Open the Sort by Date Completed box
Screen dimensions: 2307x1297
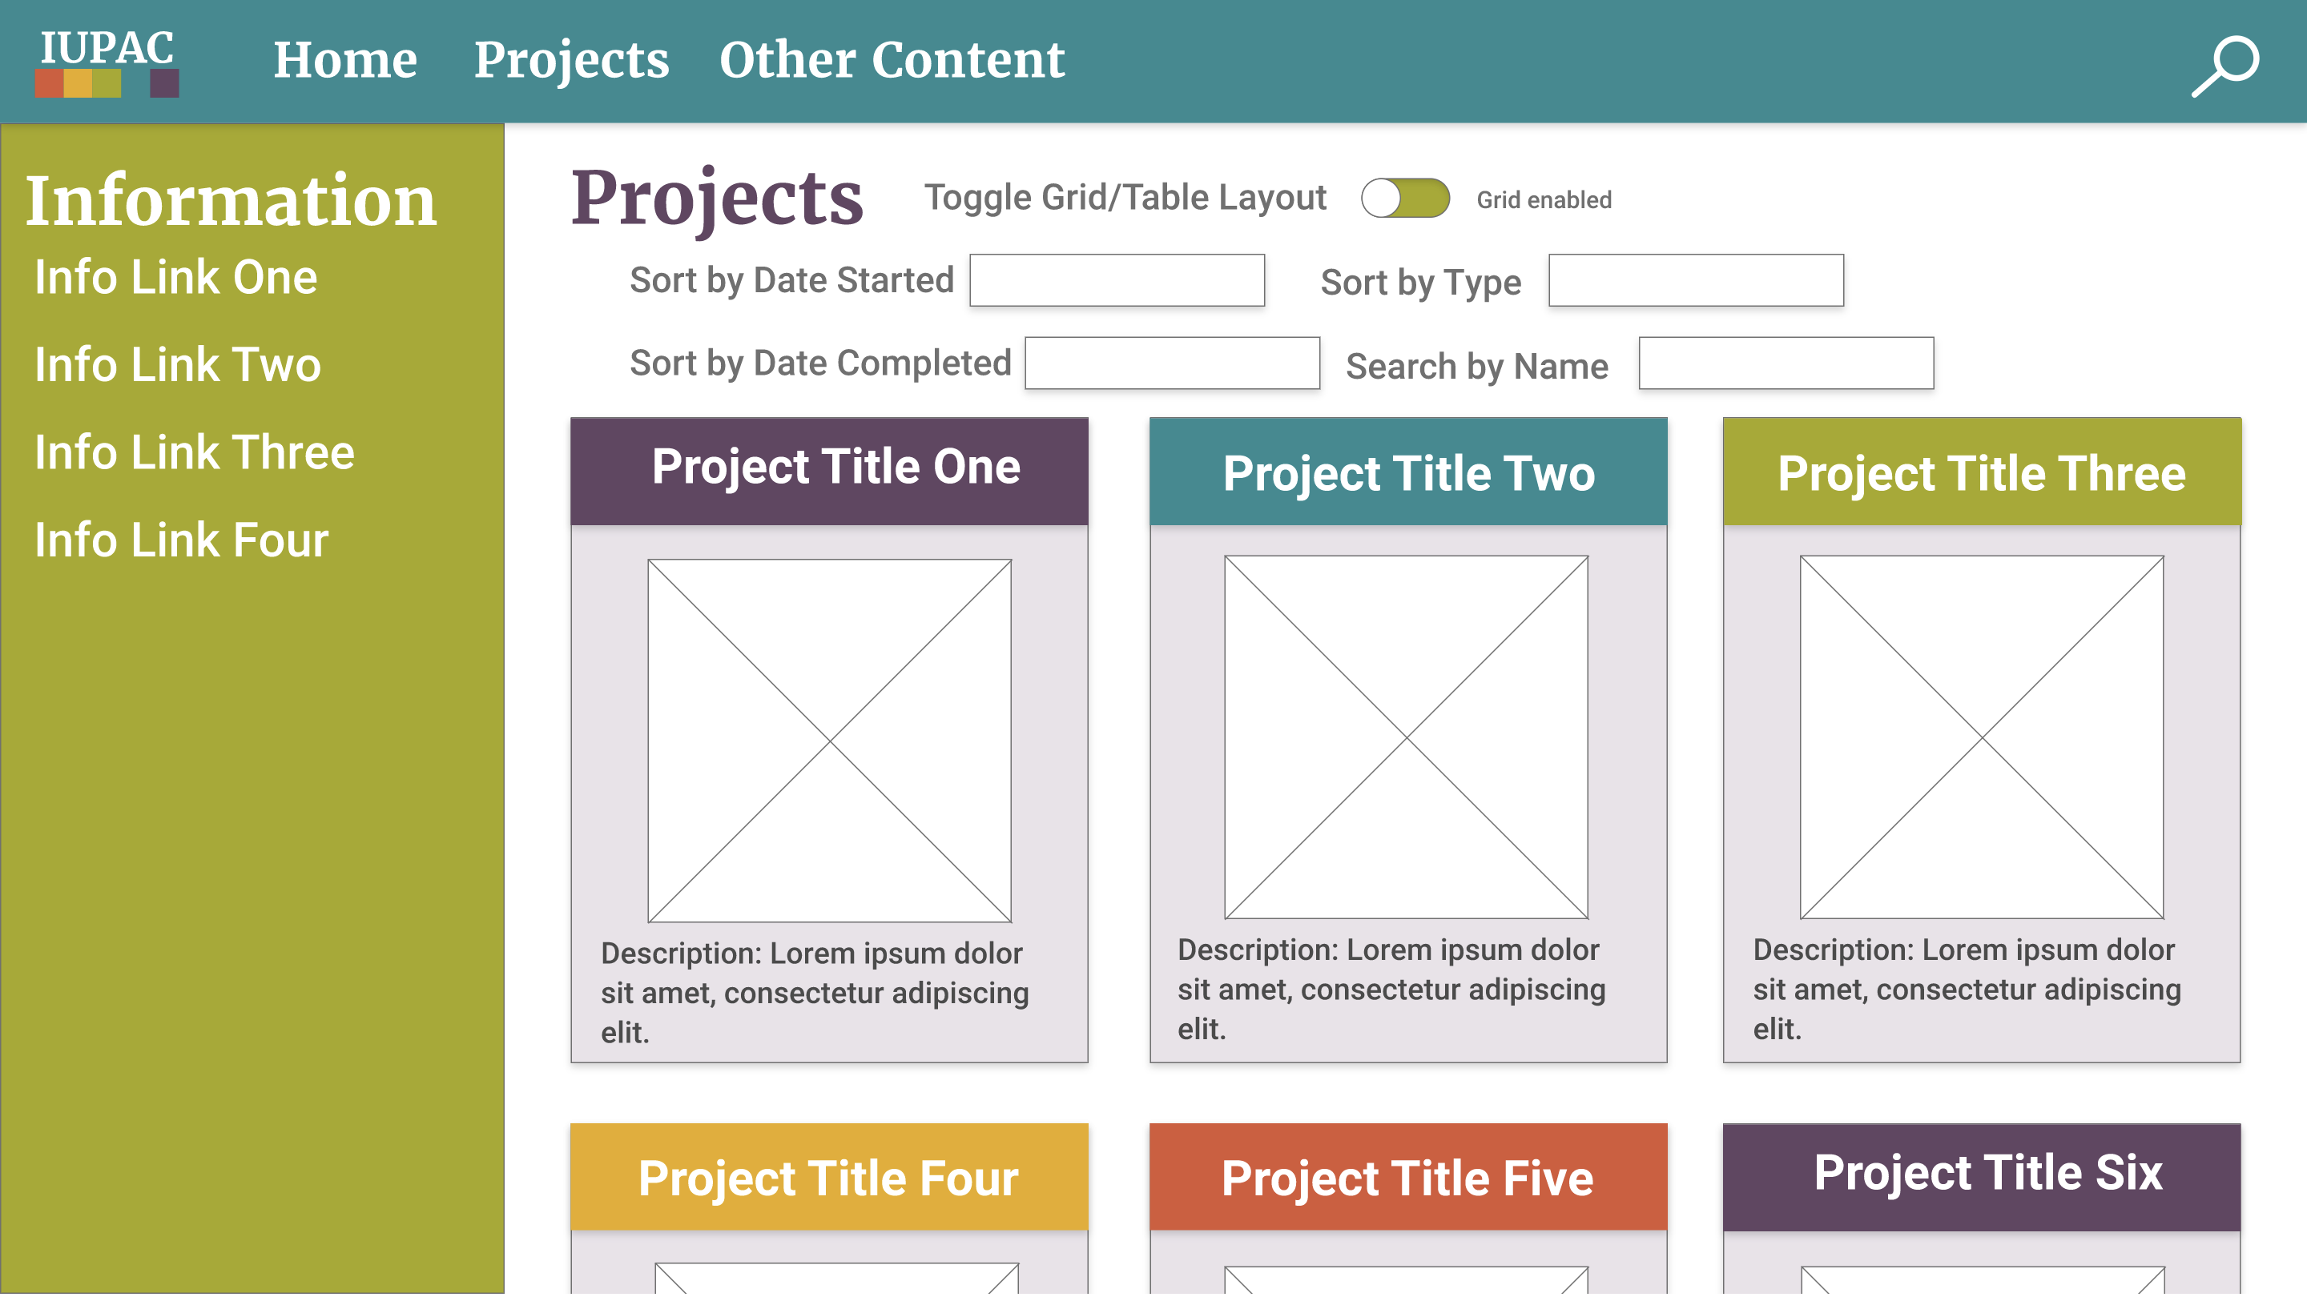click(1171, 363)
